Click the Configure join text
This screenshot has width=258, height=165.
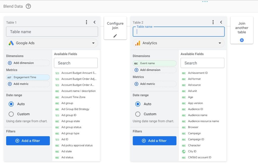[x=115, y=25]
